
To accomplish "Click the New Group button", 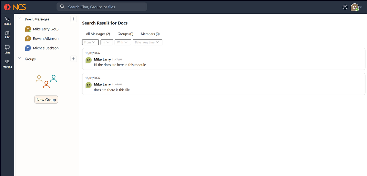I will [x=46, y=100].
